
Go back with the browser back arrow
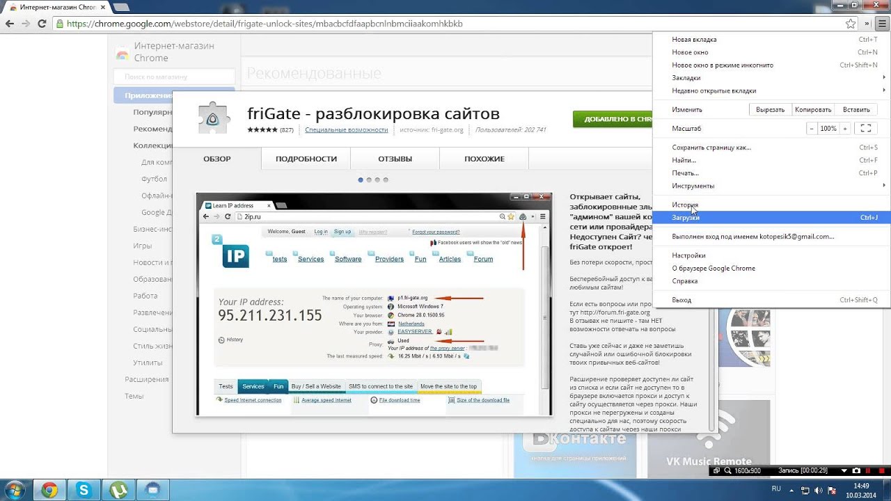[x=9, y=24]
